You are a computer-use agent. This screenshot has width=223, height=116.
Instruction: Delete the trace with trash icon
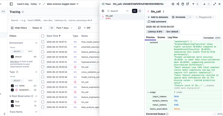[183, 4]
